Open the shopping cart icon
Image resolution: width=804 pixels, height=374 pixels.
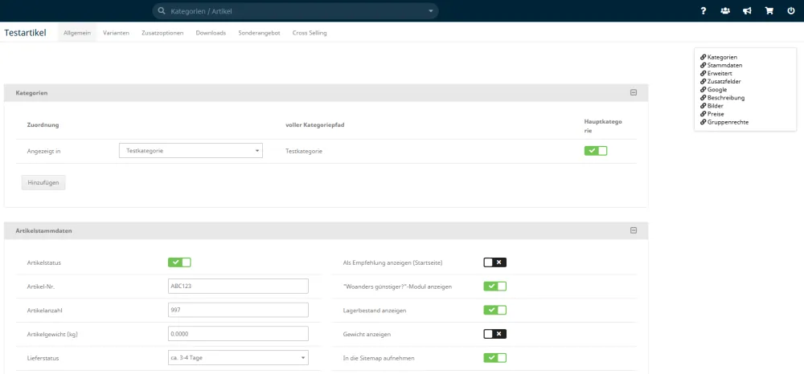(769, 10)
